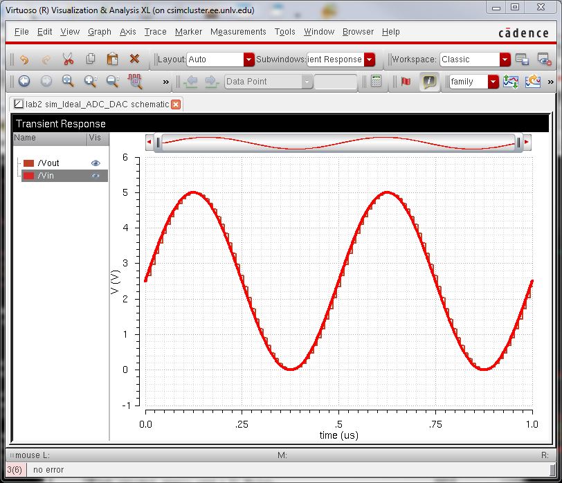Screen dimensions: 562x483
Task: Click the Undo arrow icon
Action: tap(24, 60)
